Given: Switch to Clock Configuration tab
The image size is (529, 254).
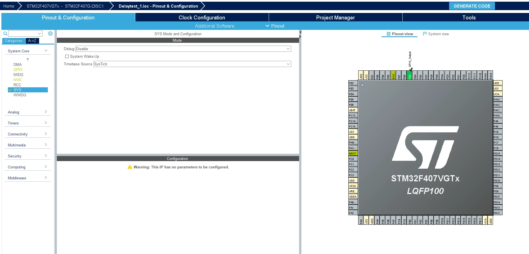Looking at the screenshot, I should click(x=202, y=17).
